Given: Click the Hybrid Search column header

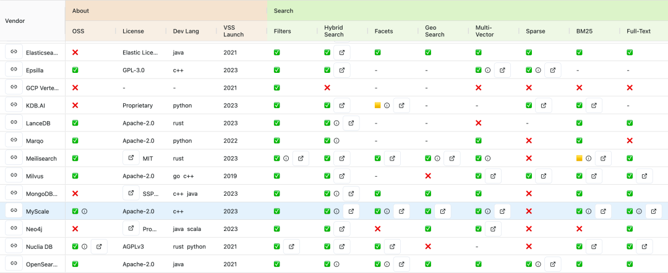Looking at the screenshot, I should 333,31.
